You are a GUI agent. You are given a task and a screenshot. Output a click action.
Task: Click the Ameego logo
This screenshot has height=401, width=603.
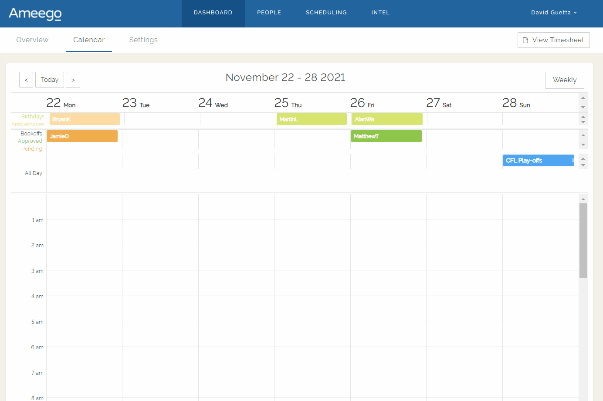34,13
